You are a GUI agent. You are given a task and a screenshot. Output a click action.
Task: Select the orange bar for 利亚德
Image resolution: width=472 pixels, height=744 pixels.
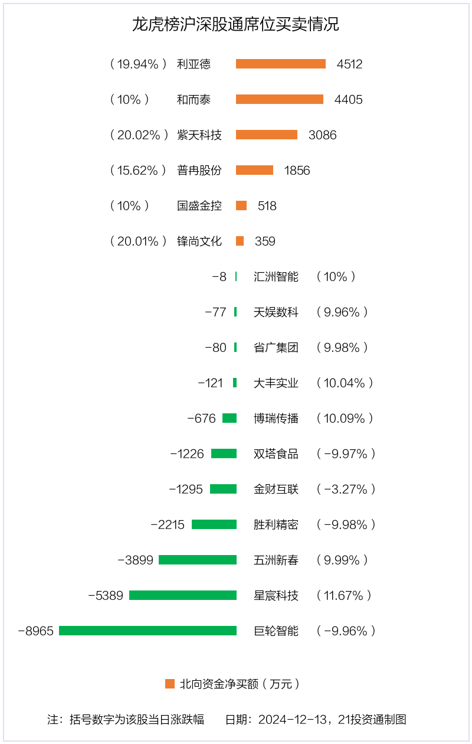coord(281,64)
